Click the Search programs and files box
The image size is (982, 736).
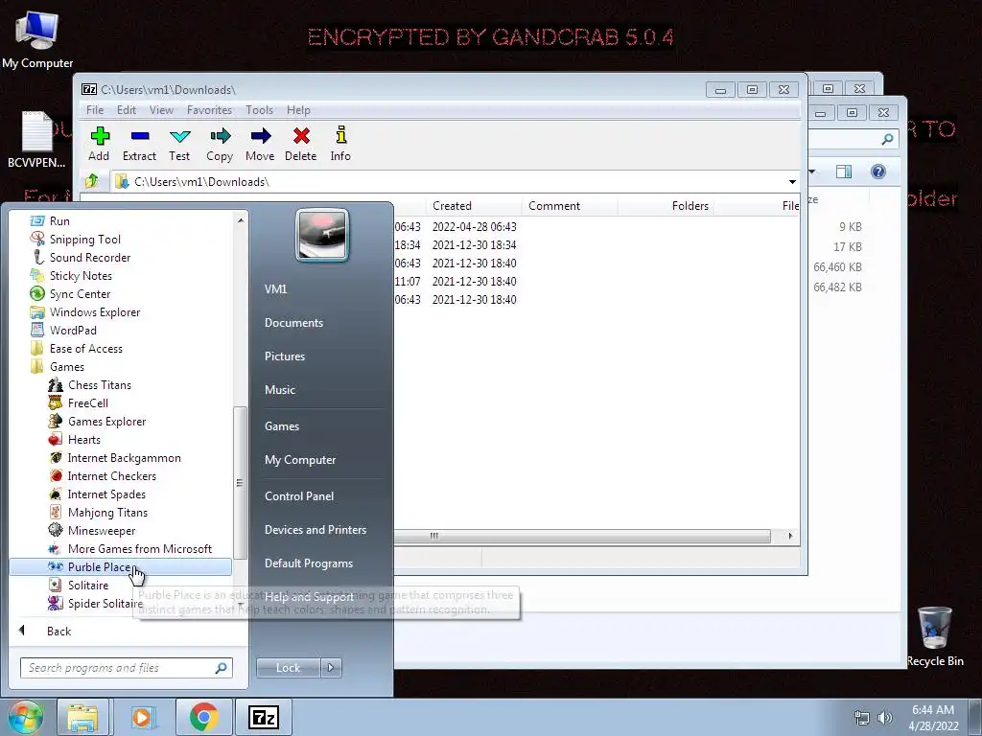[127, 668]
